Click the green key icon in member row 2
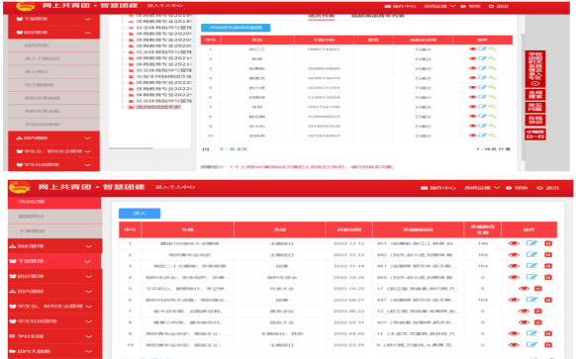 pos(492,58)
